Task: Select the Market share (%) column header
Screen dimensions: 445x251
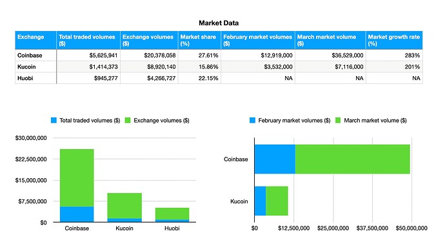Action: point(199,40)
